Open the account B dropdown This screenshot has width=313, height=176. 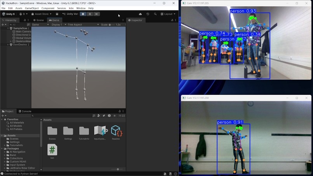pos(23,14)
